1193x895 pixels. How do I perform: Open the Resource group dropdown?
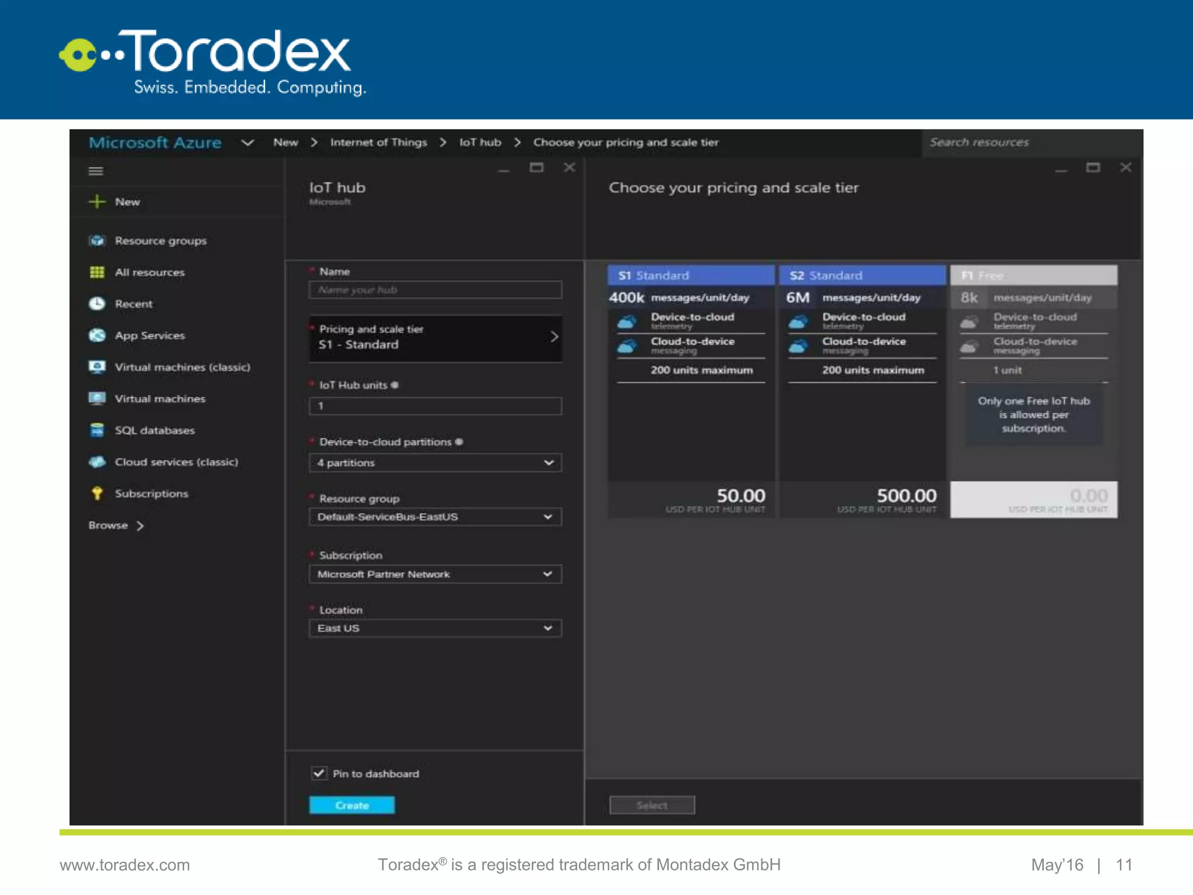tap(435, 517)
